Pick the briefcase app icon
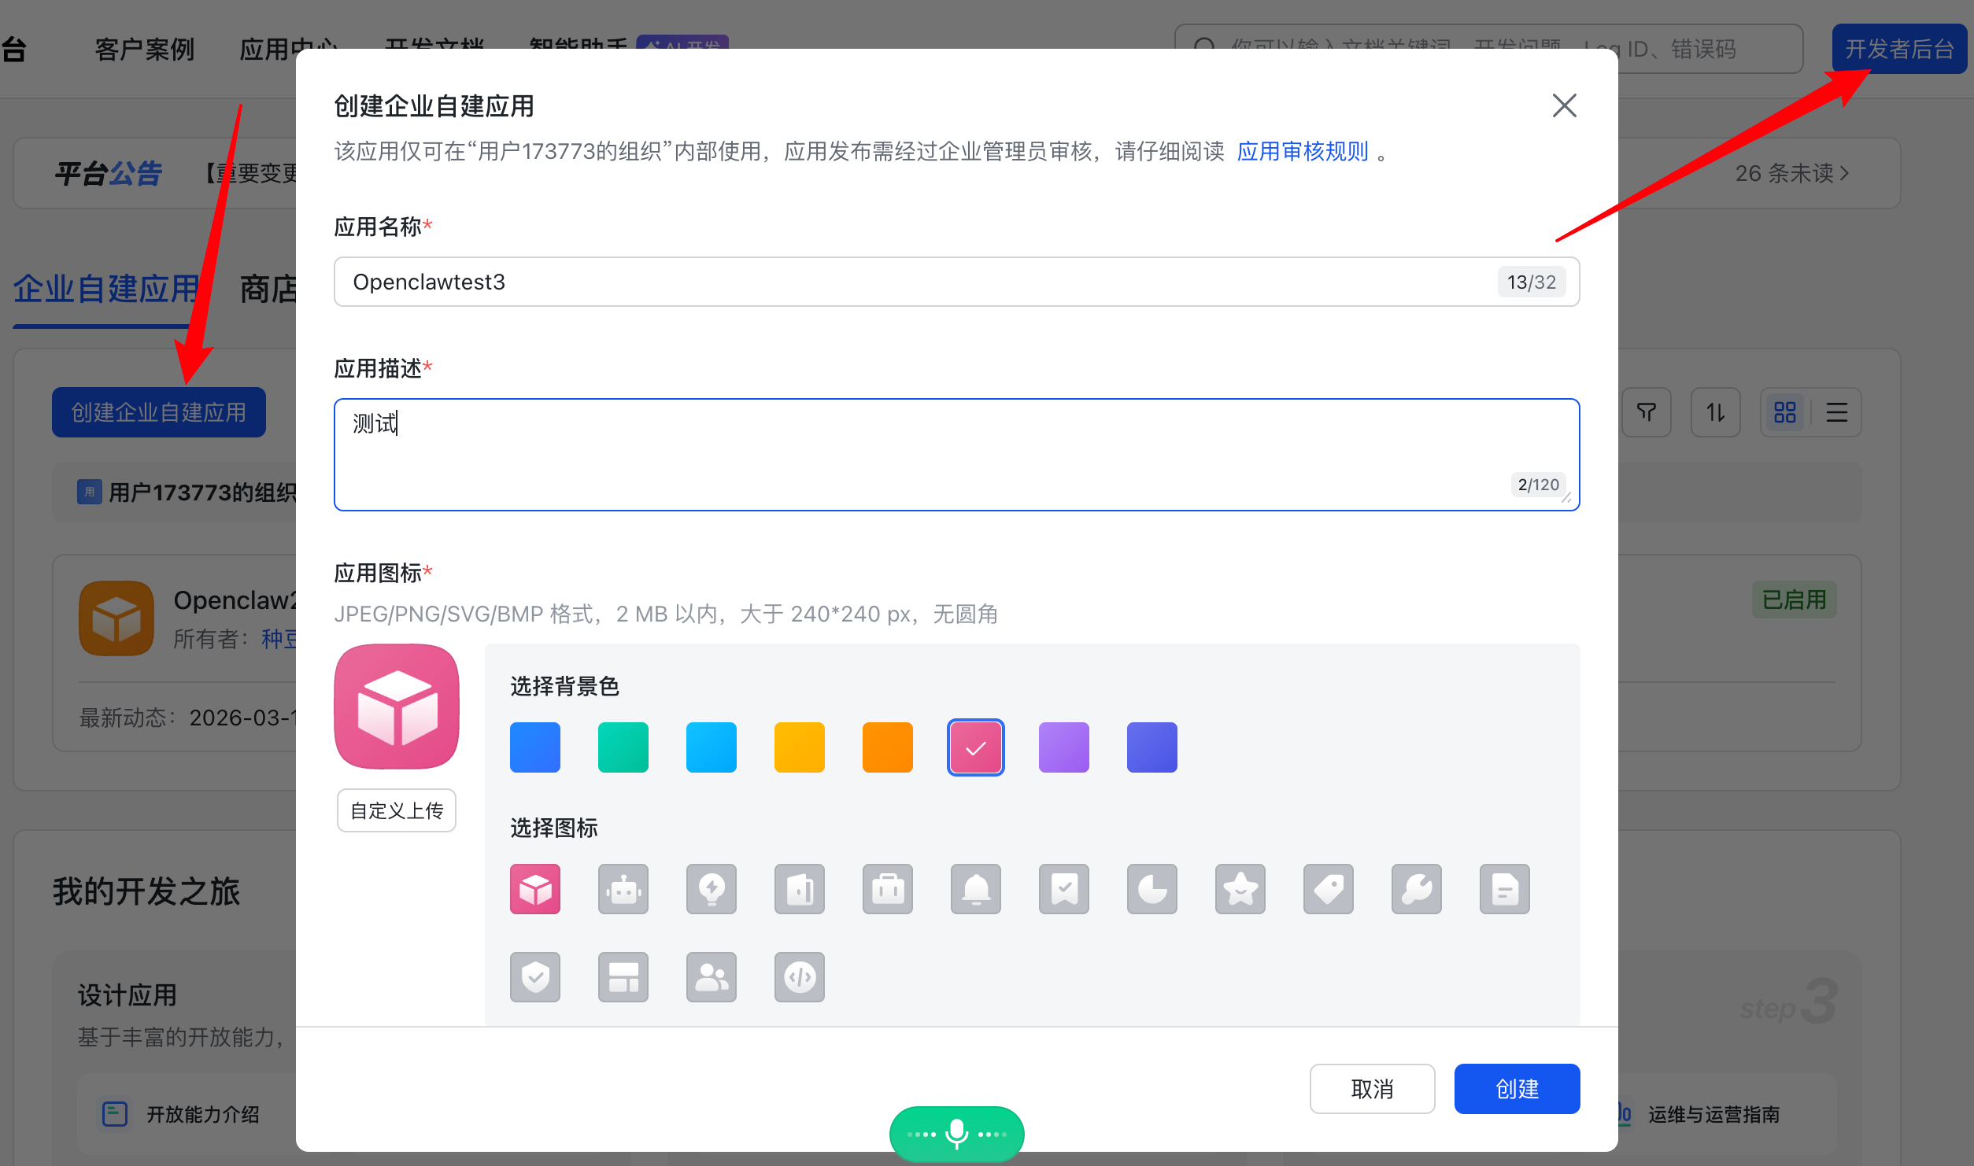Screen dimensions: 1974x1166 pyautogui.click(x=887, y=889)
